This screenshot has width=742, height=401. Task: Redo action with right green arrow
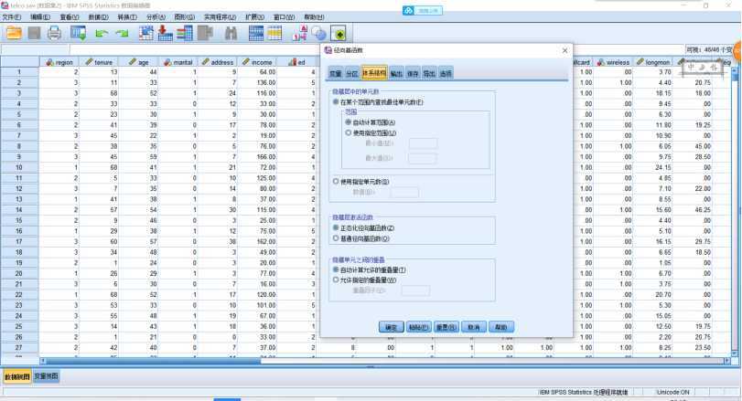click(x=122, y=33)
